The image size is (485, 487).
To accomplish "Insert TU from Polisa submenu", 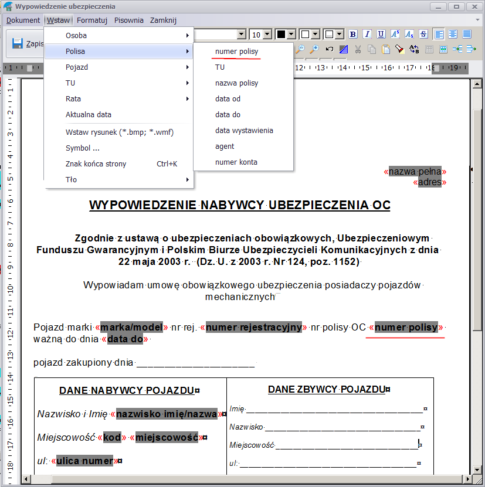I will (x=243, y=67).
